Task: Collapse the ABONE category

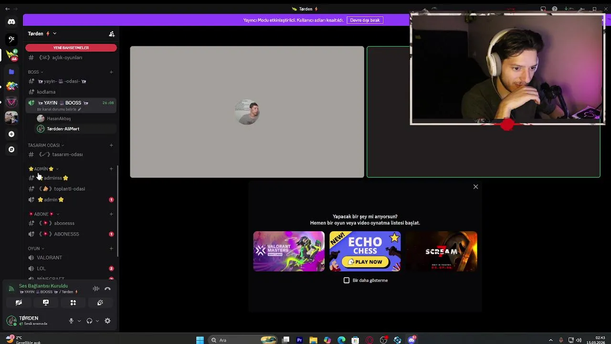Action: (43, 214)
